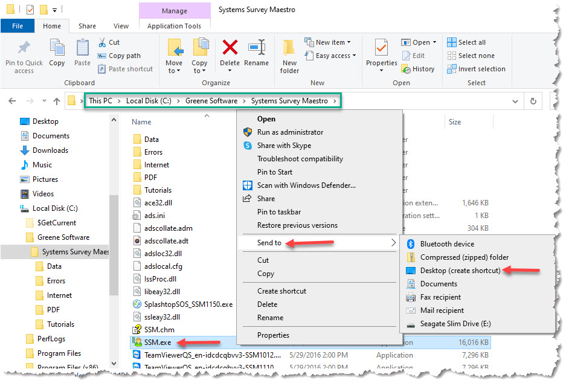The height and width of the screenshot is (386, 569).
Task: Expand the Easy access dropdown
Action: tap(330, 56)
